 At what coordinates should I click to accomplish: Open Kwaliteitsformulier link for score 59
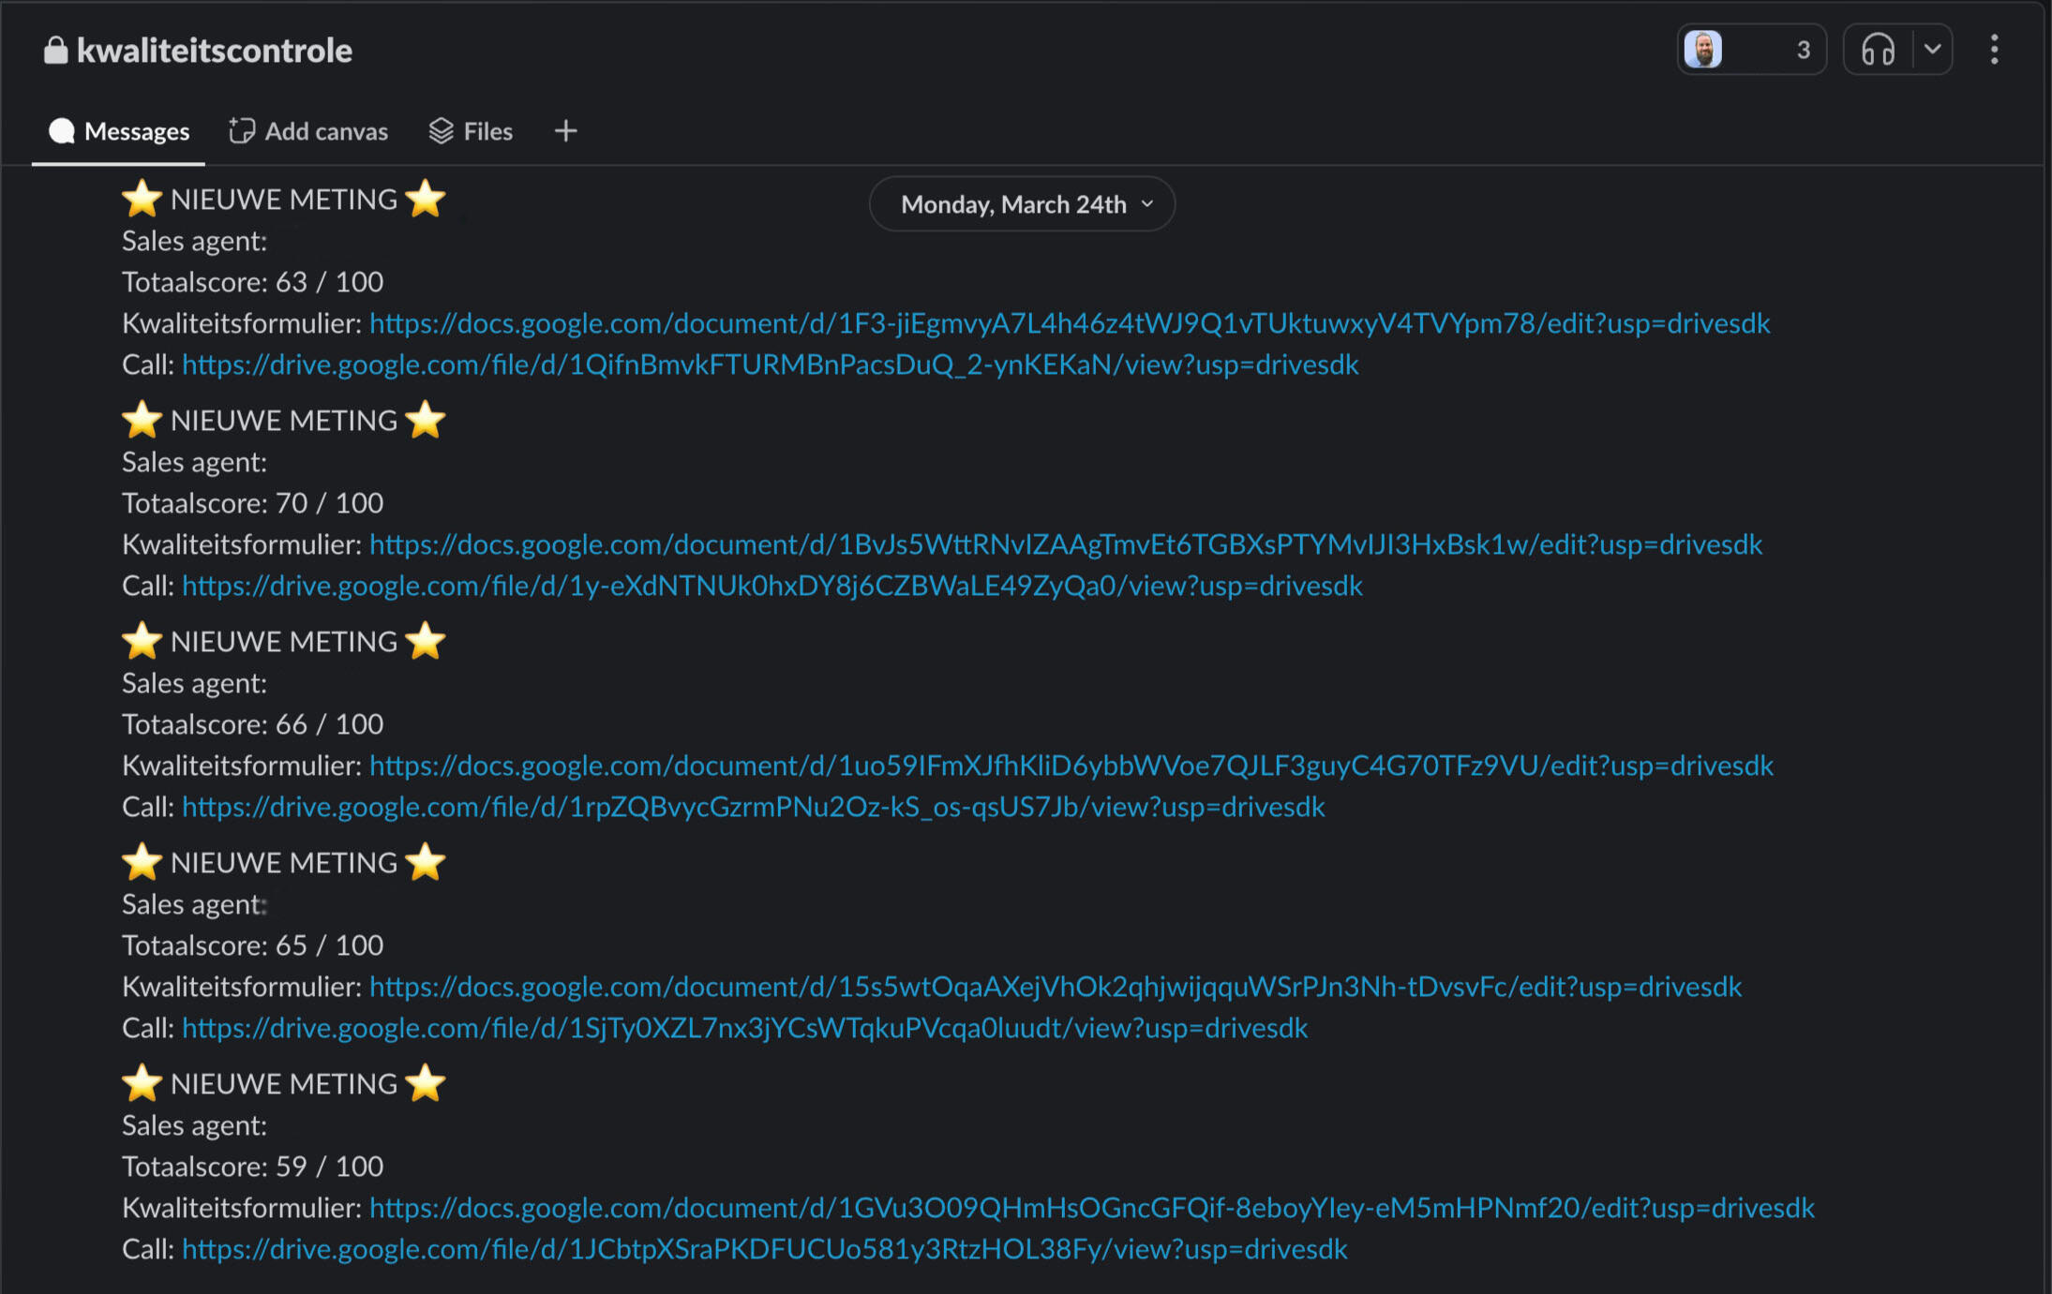[1091, 1208]
